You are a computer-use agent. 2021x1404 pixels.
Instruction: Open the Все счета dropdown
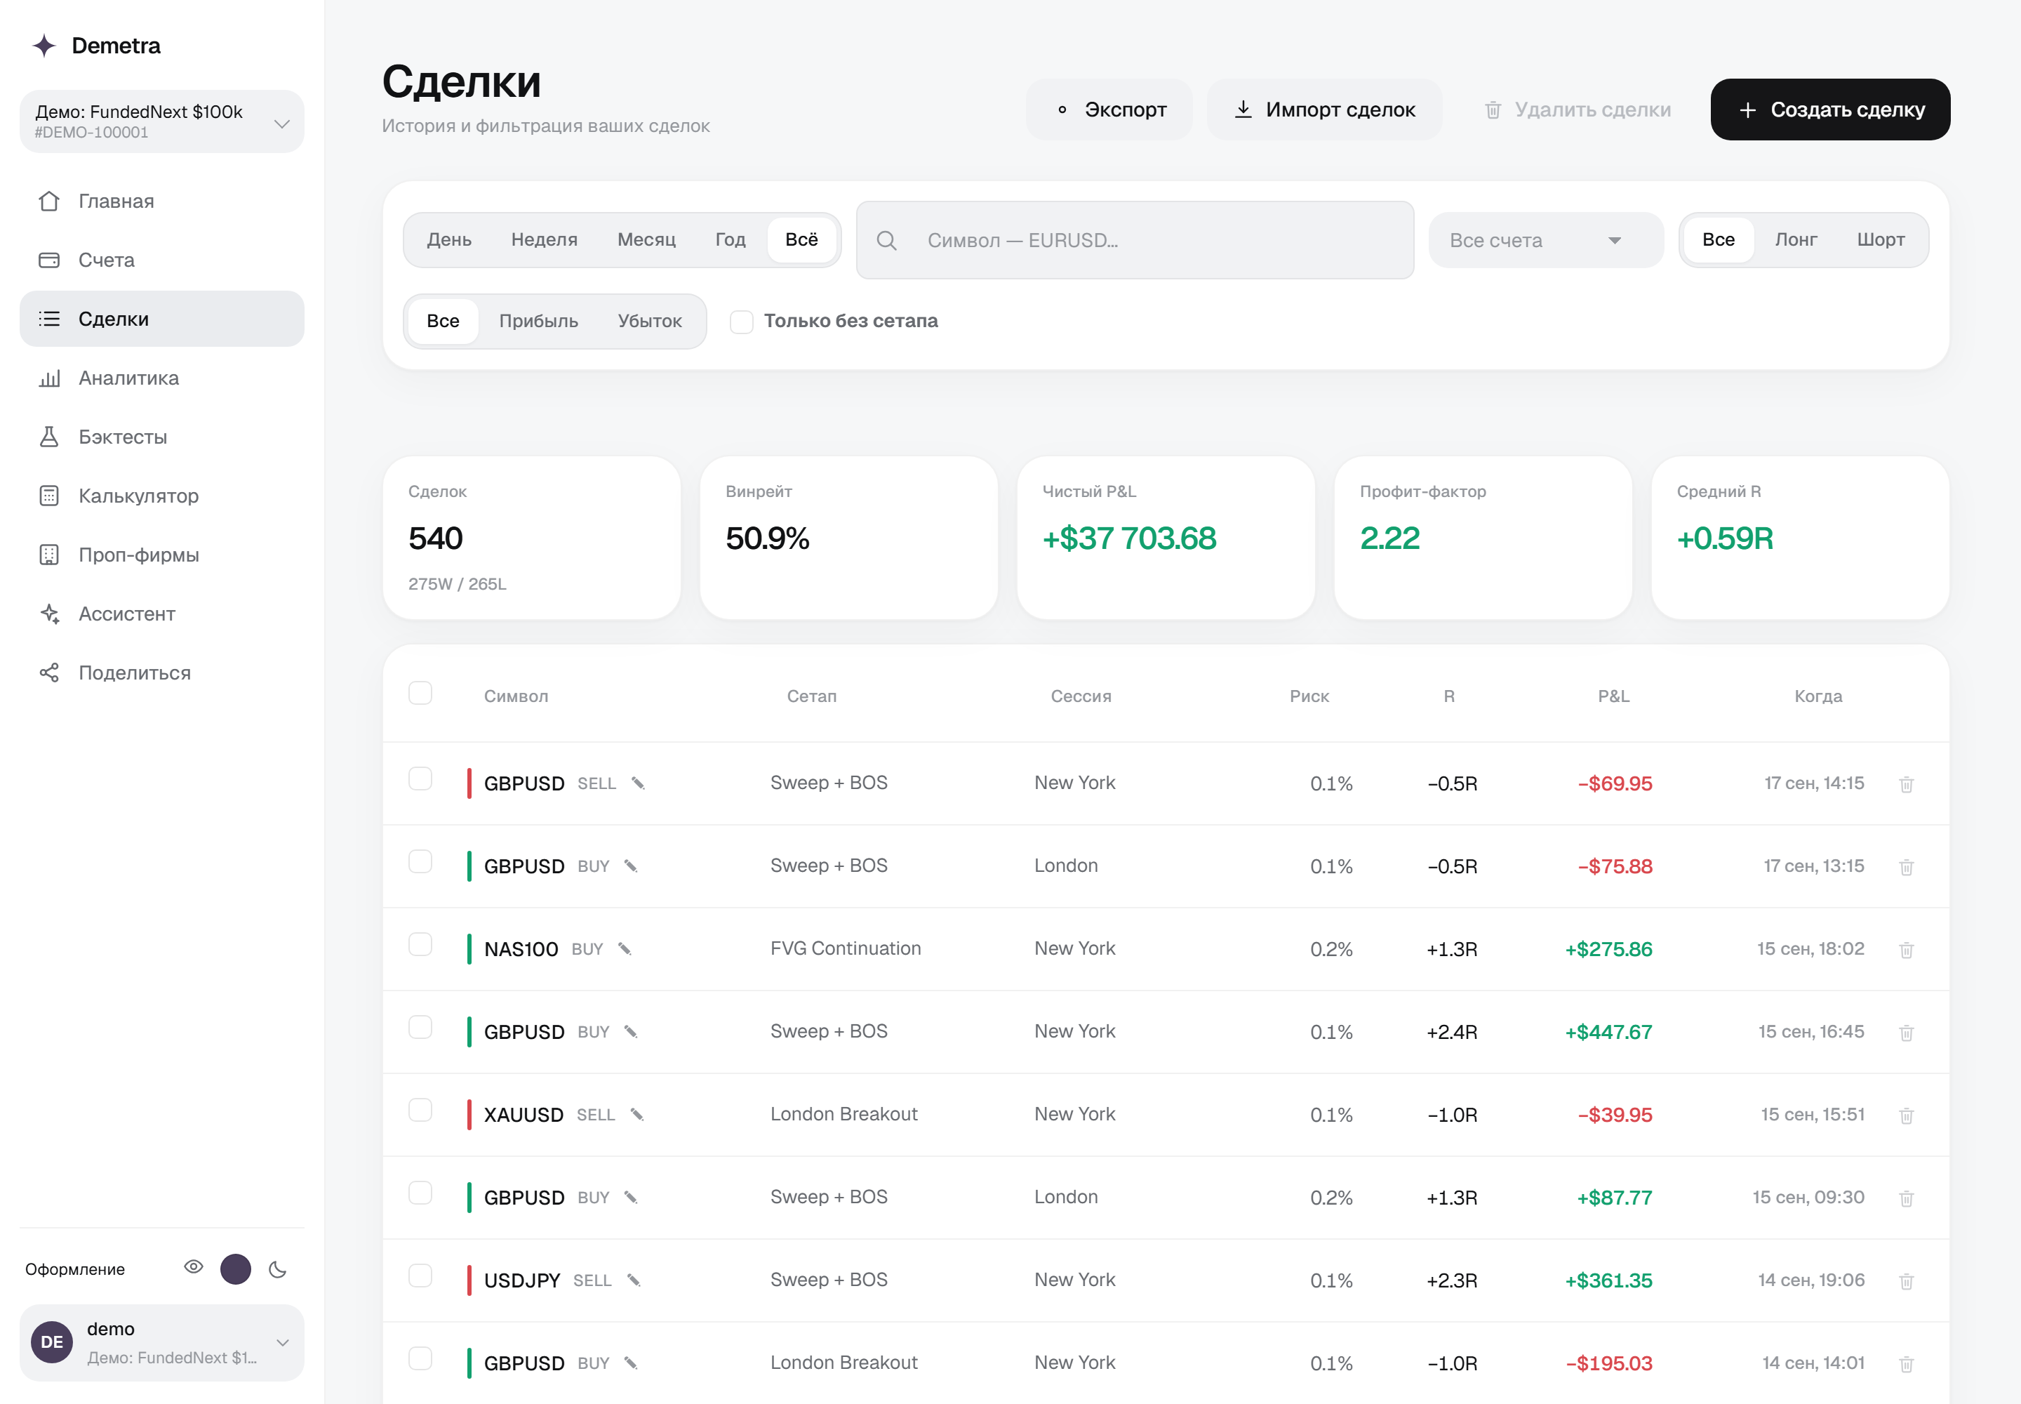point(1545,240)
